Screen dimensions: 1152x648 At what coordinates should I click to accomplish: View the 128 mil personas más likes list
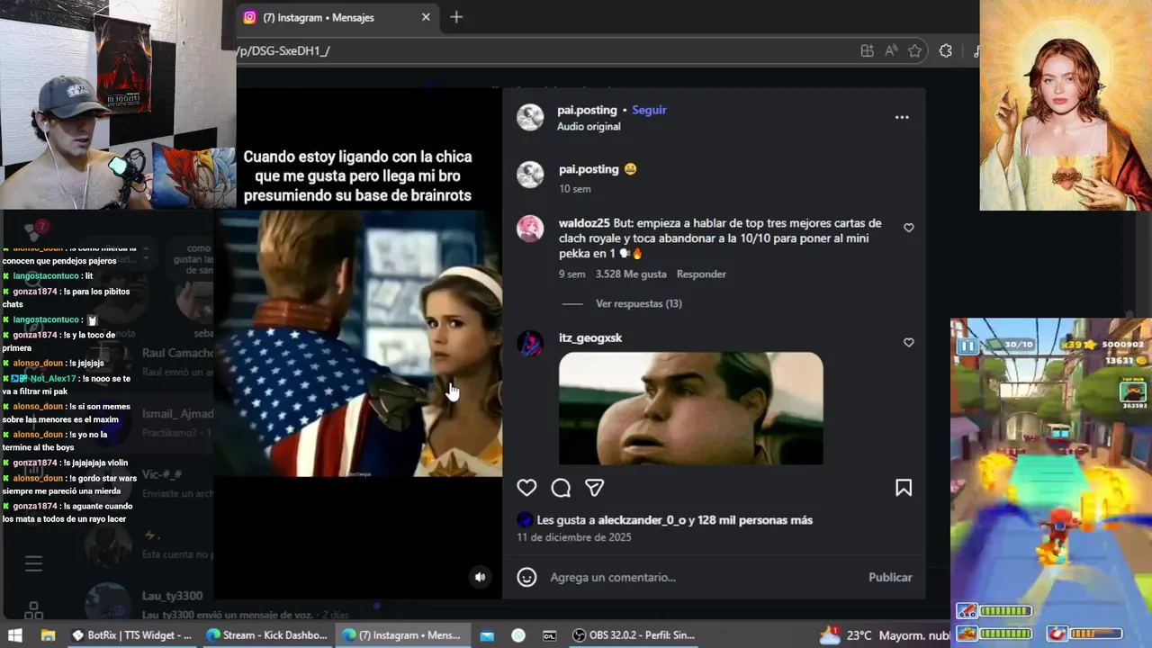pos(754,520)
